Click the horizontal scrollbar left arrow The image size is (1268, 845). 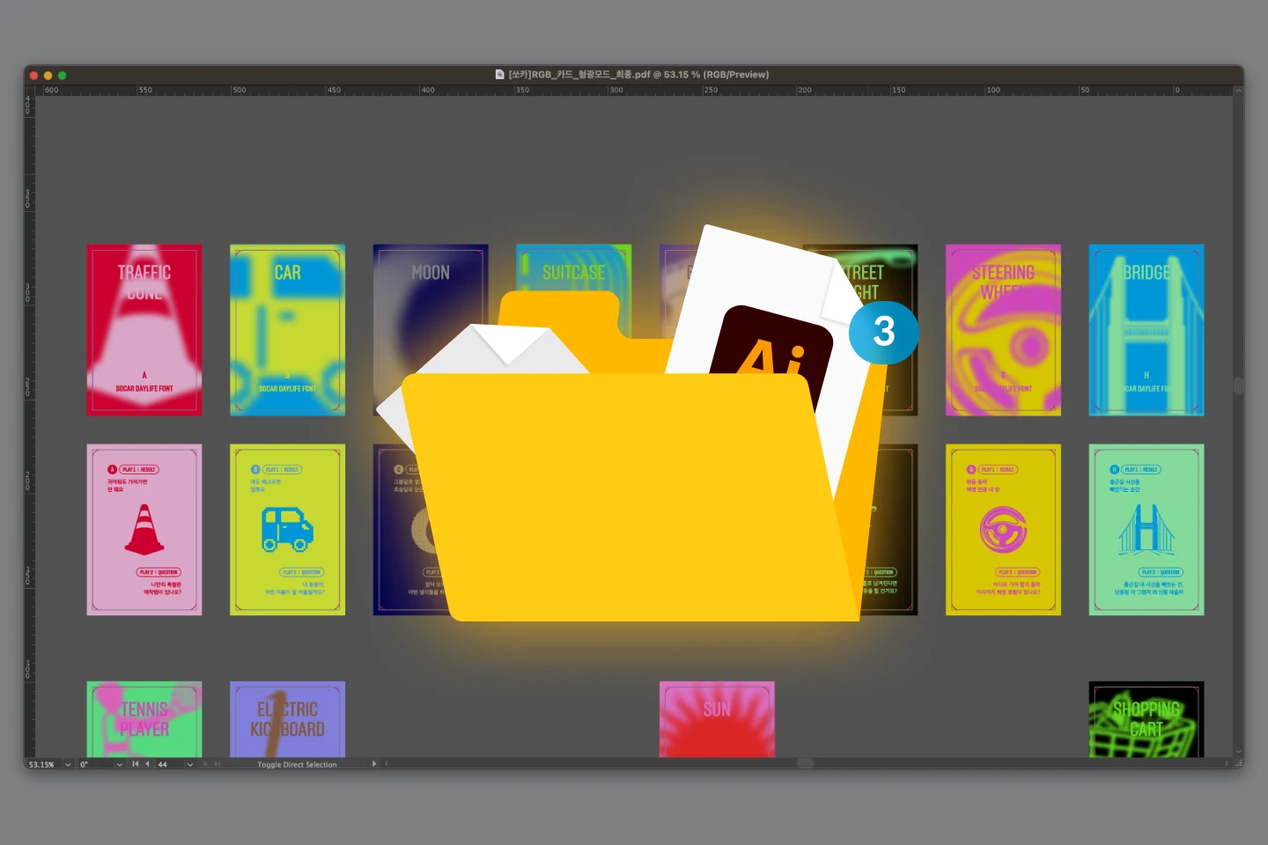pyautogui.click(x=387, y=763)
